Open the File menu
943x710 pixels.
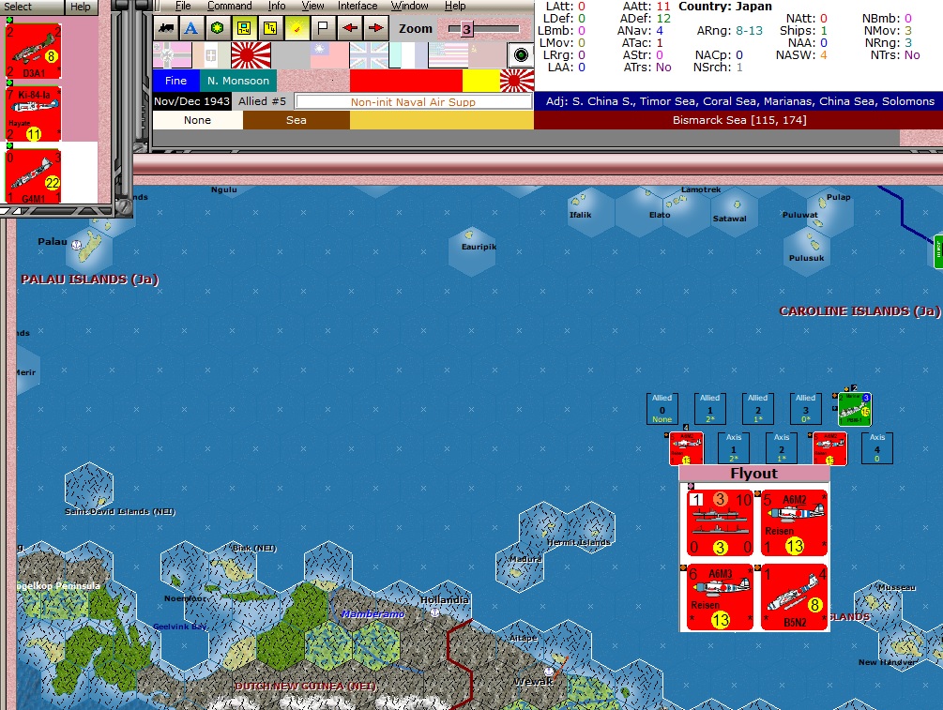click(x=183, y=6)
